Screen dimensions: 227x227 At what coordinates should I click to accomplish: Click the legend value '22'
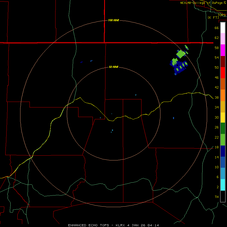point(217,137)
